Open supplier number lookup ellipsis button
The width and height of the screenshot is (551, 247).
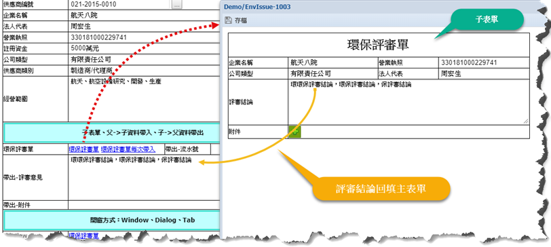click(x=176, y=4)
